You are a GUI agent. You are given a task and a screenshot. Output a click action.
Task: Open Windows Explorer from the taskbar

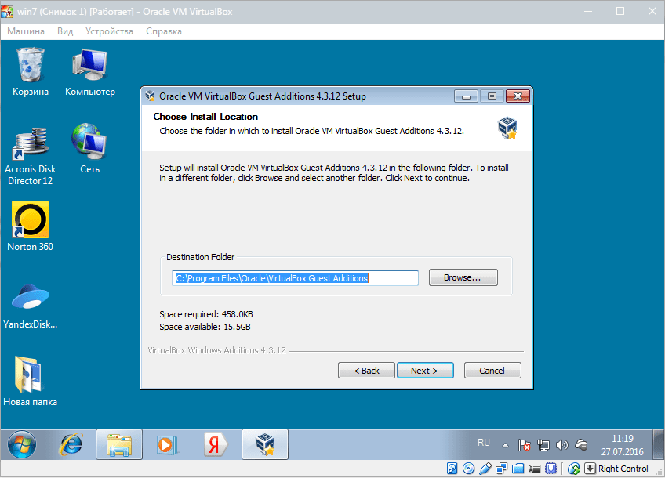tap(119, 444)
